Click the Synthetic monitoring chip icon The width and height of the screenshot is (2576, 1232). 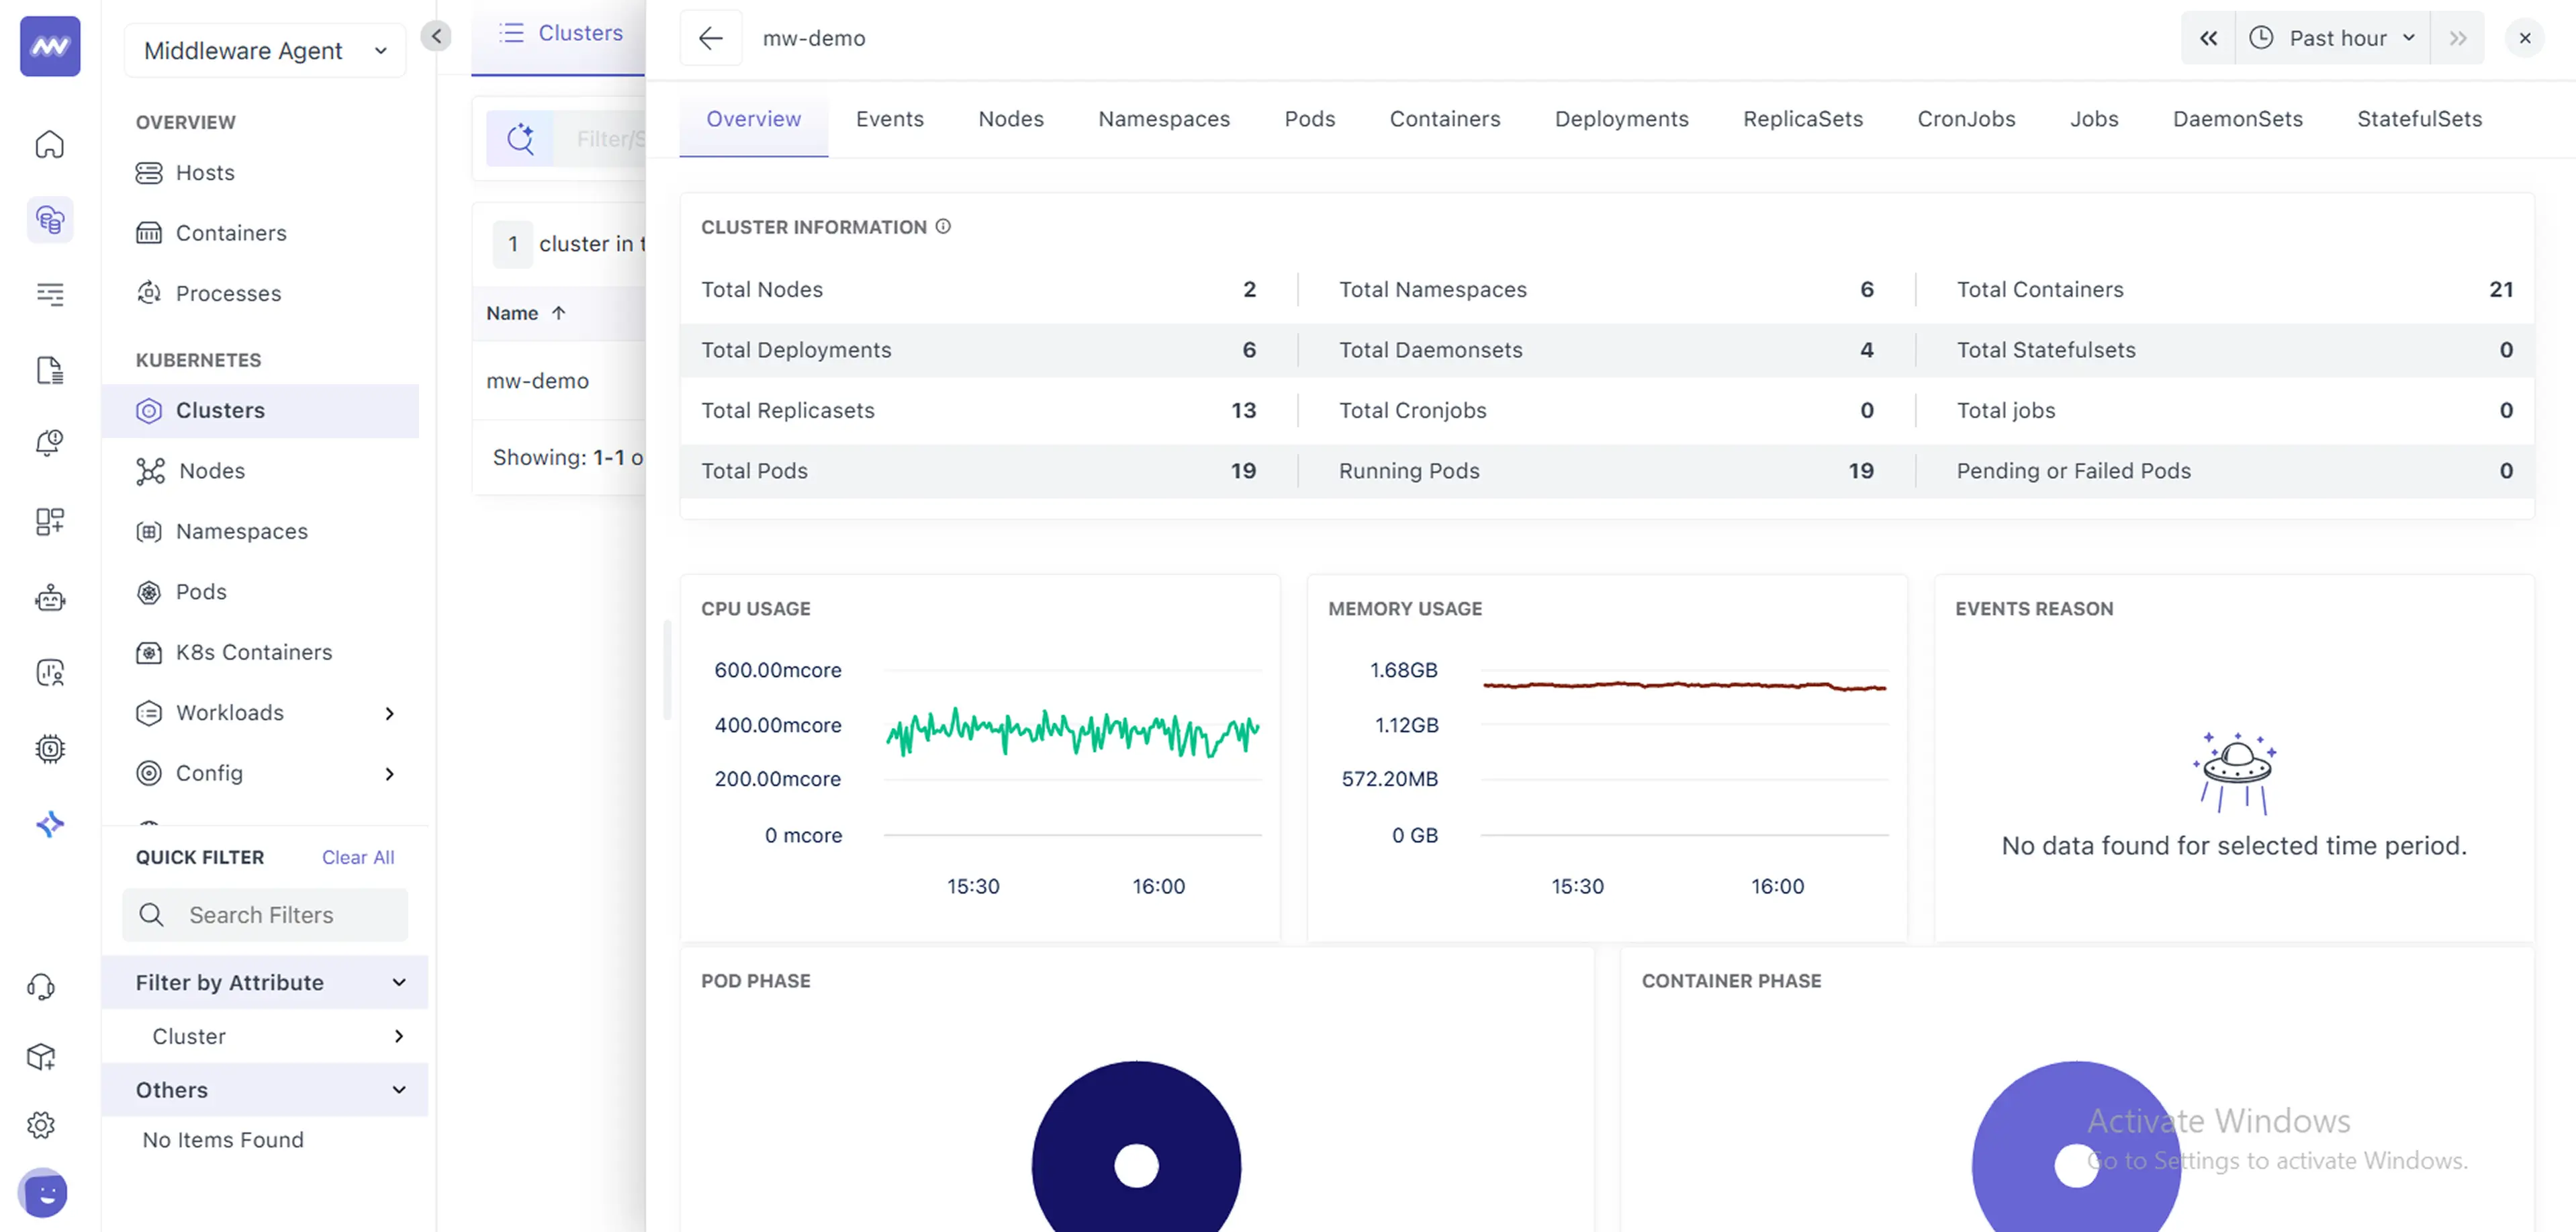click(49, 749)
